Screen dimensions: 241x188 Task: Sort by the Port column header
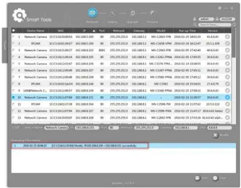click(x=102, y=31)
